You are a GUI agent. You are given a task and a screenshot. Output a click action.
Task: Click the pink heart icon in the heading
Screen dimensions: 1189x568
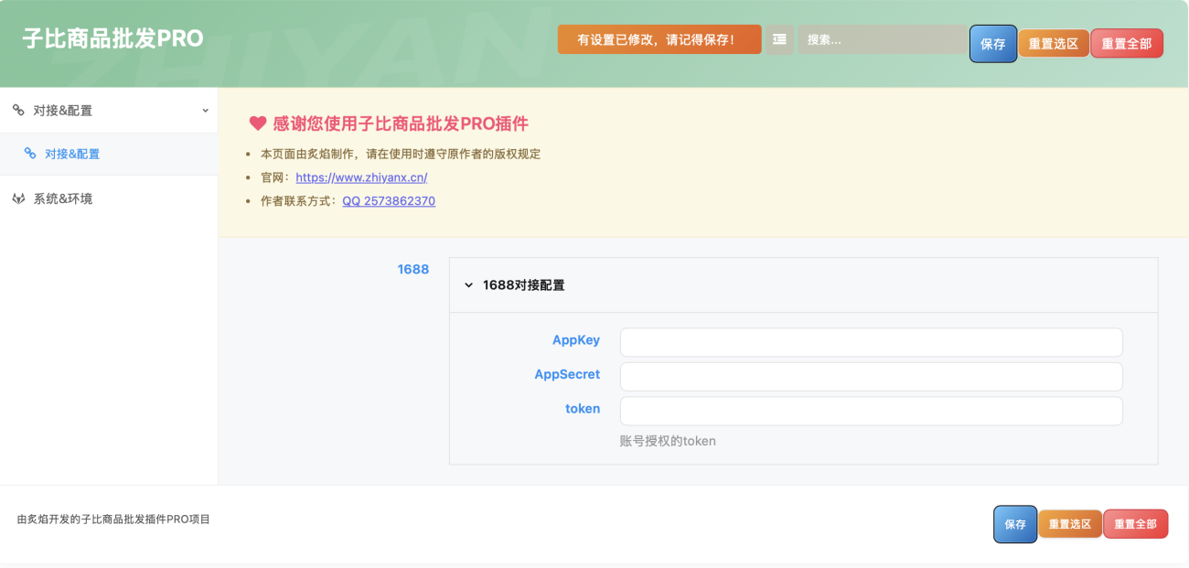pos(258,123)
